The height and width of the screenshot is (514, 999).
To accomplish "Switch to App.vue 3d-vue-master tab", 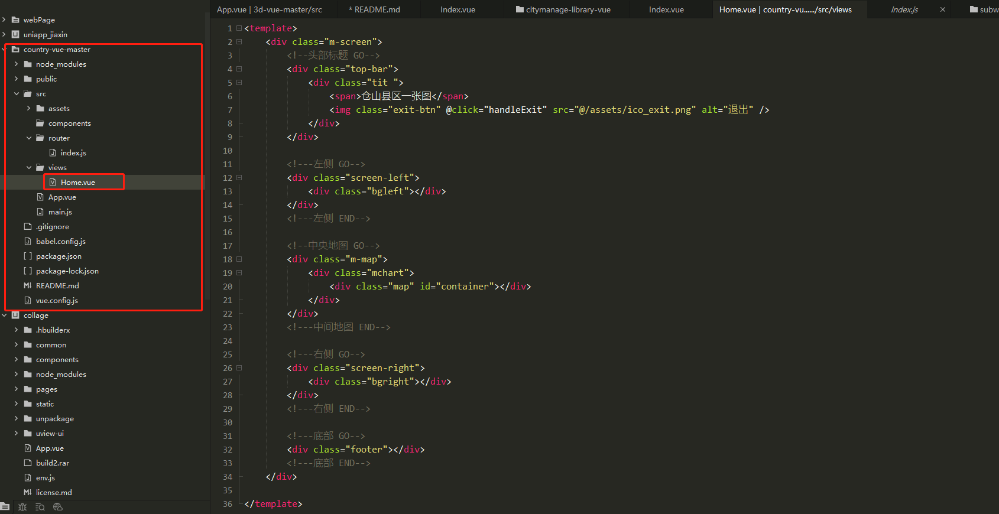I will (270, 9).
